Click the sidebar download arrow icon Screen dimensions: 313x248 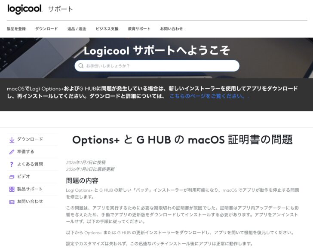pos(12,140)
